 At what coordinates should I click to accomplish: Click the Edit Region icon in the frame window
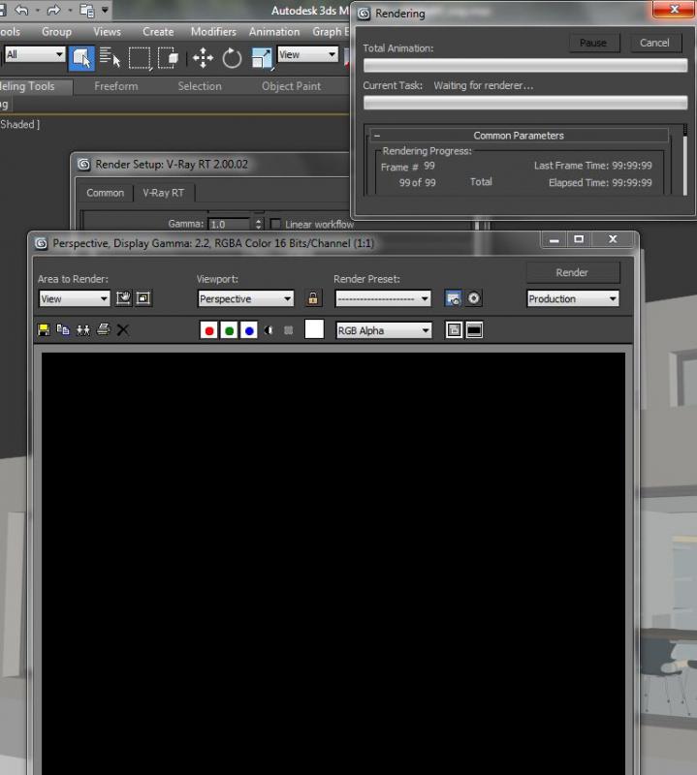click(123, 298)
